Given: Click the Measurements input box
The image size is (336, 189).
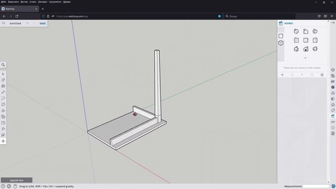Looking at the screenshot, I should pyautogui.click(x=316, y=186).
